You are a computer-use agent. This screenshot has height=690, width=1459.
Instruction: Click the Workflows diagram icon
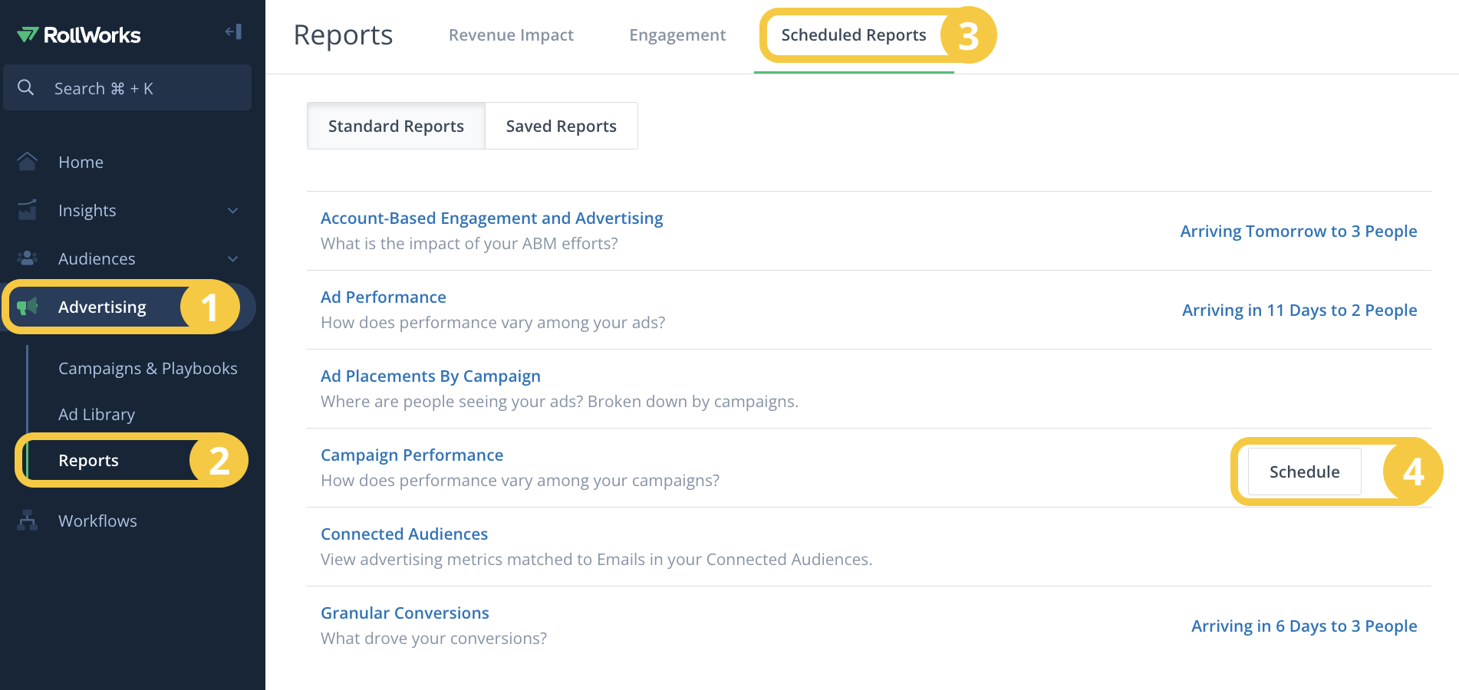point(28,521)
